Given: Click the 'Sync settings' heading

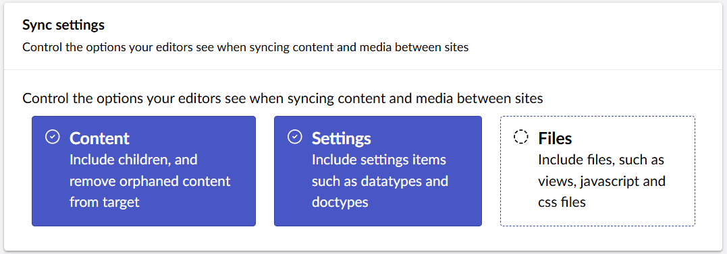Looking at the screenshot, I should tap(63, 25).
